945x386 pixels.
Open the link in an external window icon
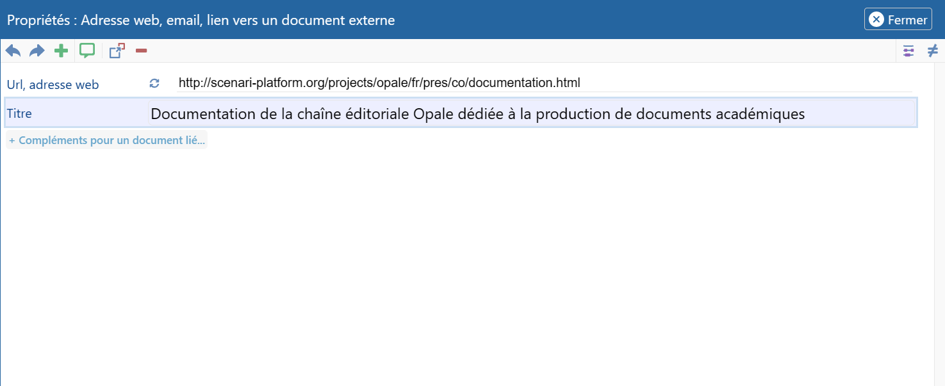[x=117, y=51]
